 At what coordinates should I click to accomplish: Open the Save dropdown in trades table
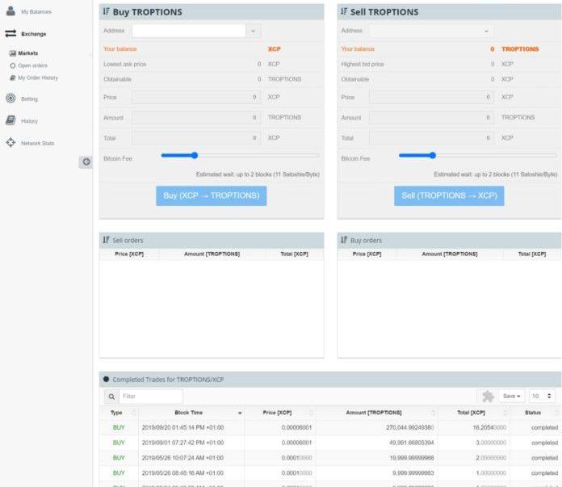pyautogui.click(x=511, y=397)
